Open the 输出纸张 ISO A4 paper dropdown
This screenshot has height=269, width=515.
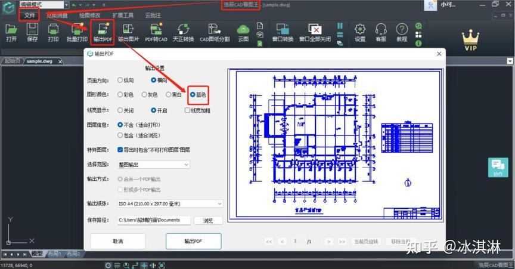[x=170, y=203]
